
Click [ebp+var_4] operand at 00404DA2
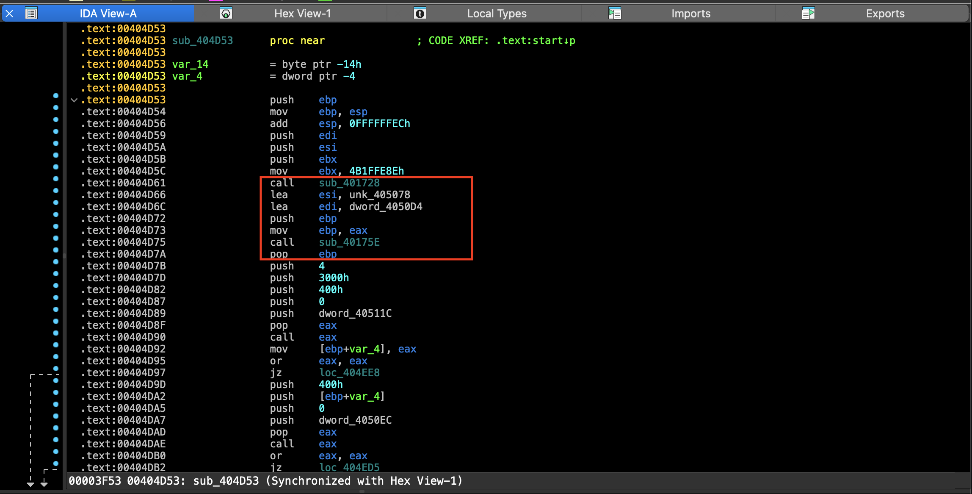pos(352,397)
